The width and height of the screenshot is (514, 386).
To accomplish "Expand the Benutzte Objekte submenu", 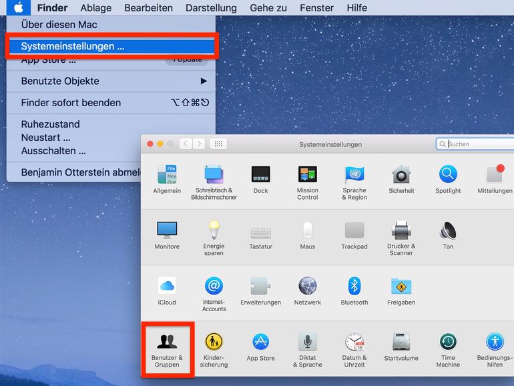I will click(x=111, y=81).
